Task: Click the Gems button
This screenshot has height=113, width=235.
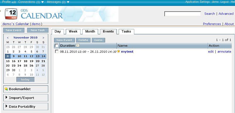Action: pyautogui.click(x=98, y=40)
